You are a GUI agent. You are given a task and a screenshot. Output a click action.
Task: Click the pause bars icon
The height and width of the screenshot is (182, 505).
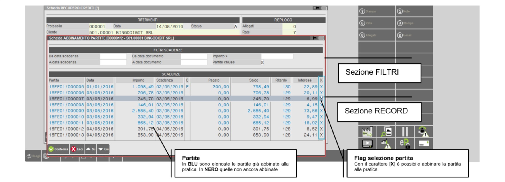(405, 132)
